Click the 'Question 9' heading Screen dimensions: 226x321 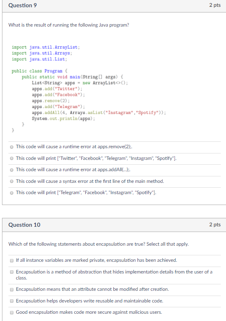23,5
